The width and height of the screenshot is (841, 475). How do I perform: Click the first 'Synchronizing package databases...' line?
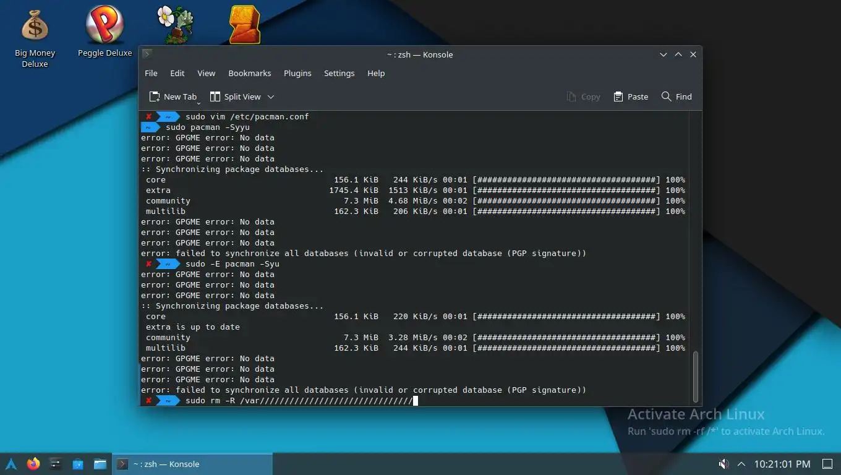pos(233,169)
